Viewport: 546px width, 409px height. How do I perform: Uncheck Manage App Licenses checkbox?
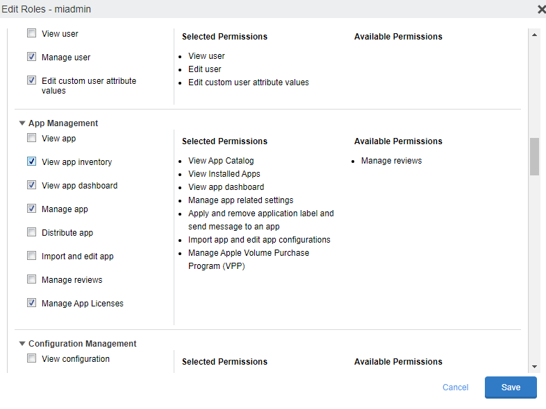[31, 303]
